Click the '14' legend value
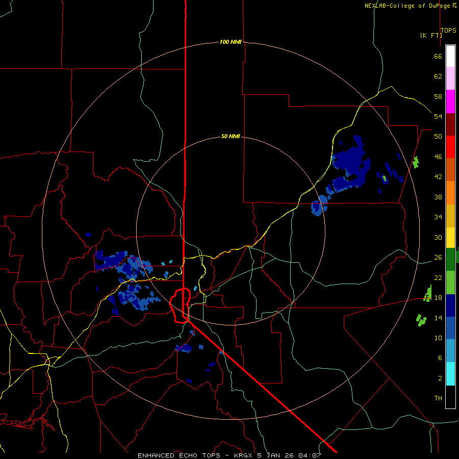Viewport: 459px width, 459px height. [438, 318]
